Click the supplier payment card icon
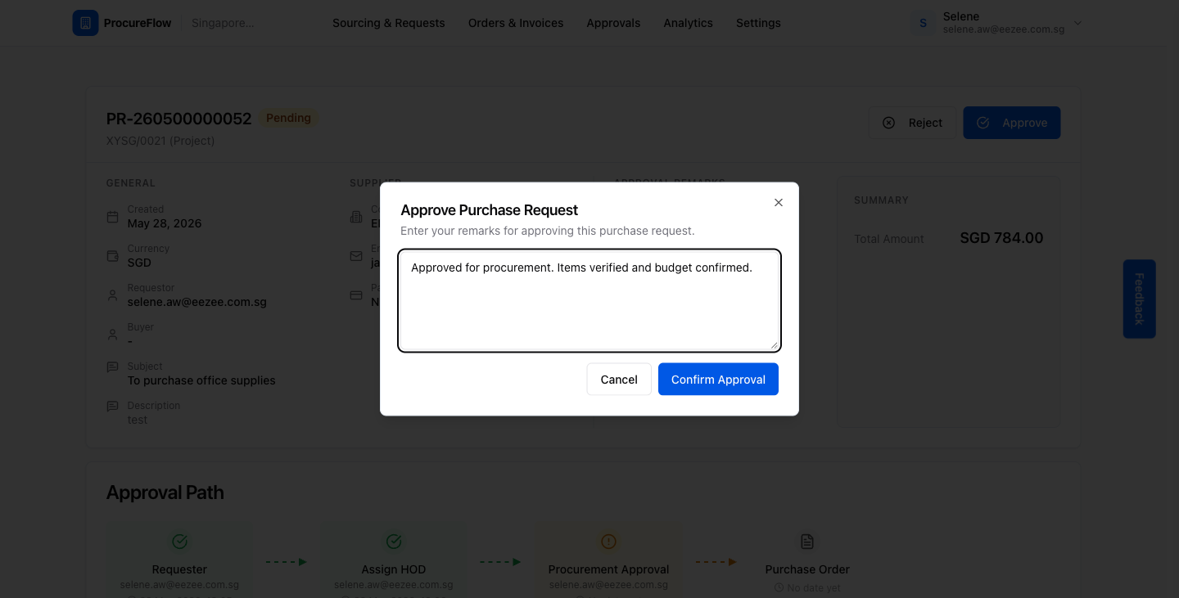The width and height of the screenshot is (1179, 598). pyautogui.click(x=356, y=295)
